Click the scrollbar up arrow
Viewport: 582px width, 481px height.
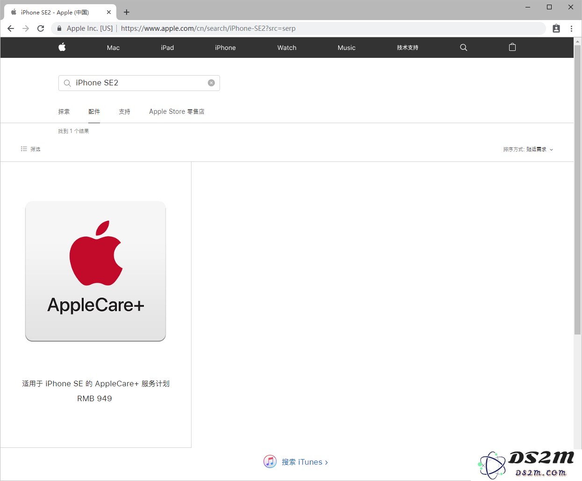(578, 42)
